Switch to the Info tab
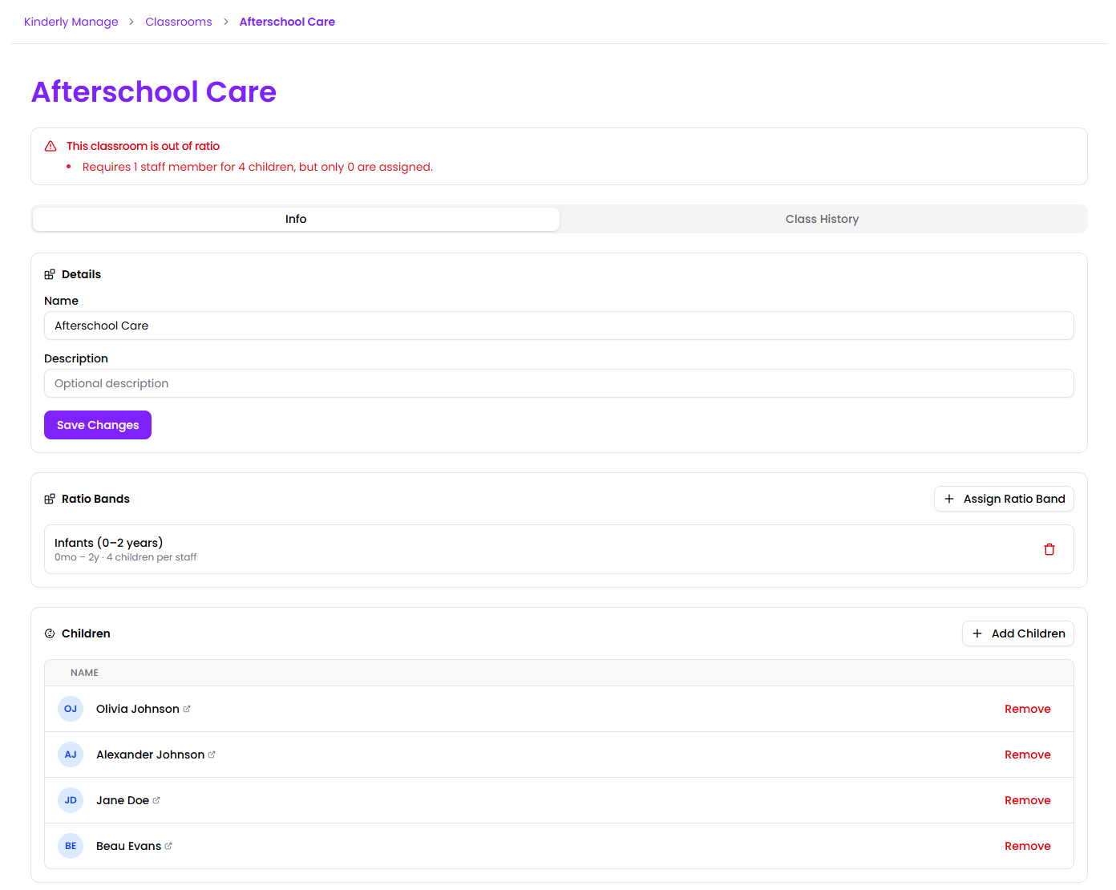Image resolution: width=1116 pixels, height=890 pixels. (x=296, y=219)
